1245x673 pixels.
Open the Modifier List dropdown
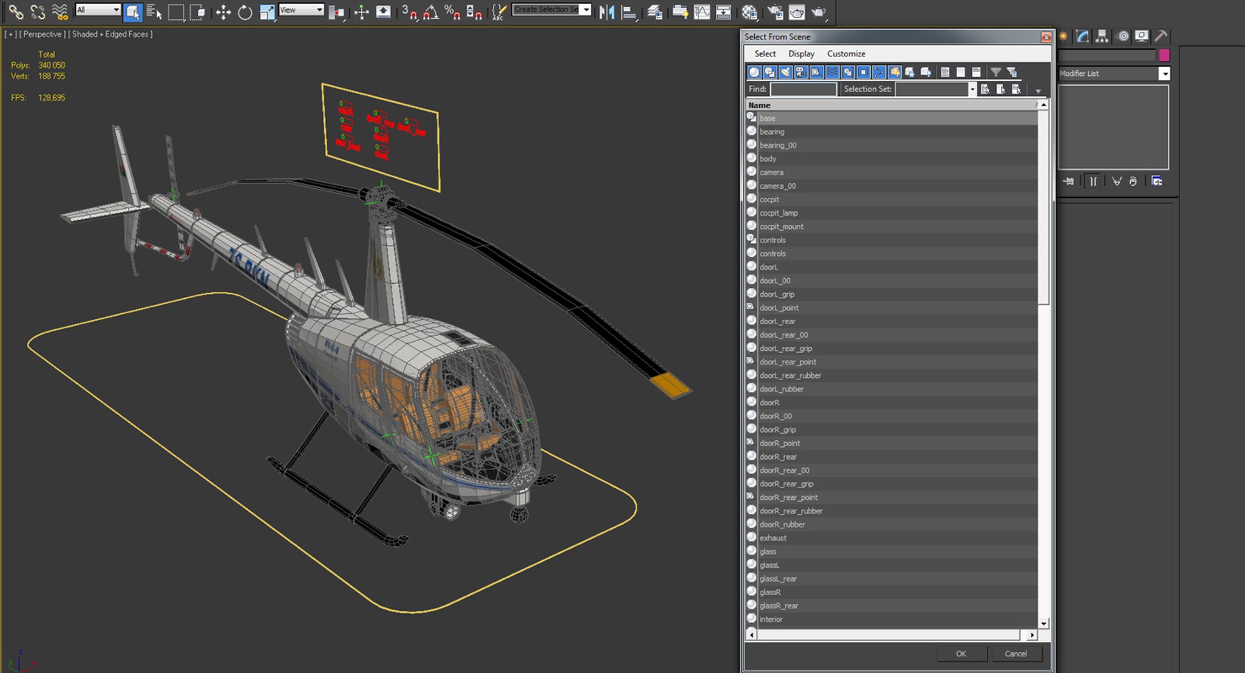click(1164, 74)
